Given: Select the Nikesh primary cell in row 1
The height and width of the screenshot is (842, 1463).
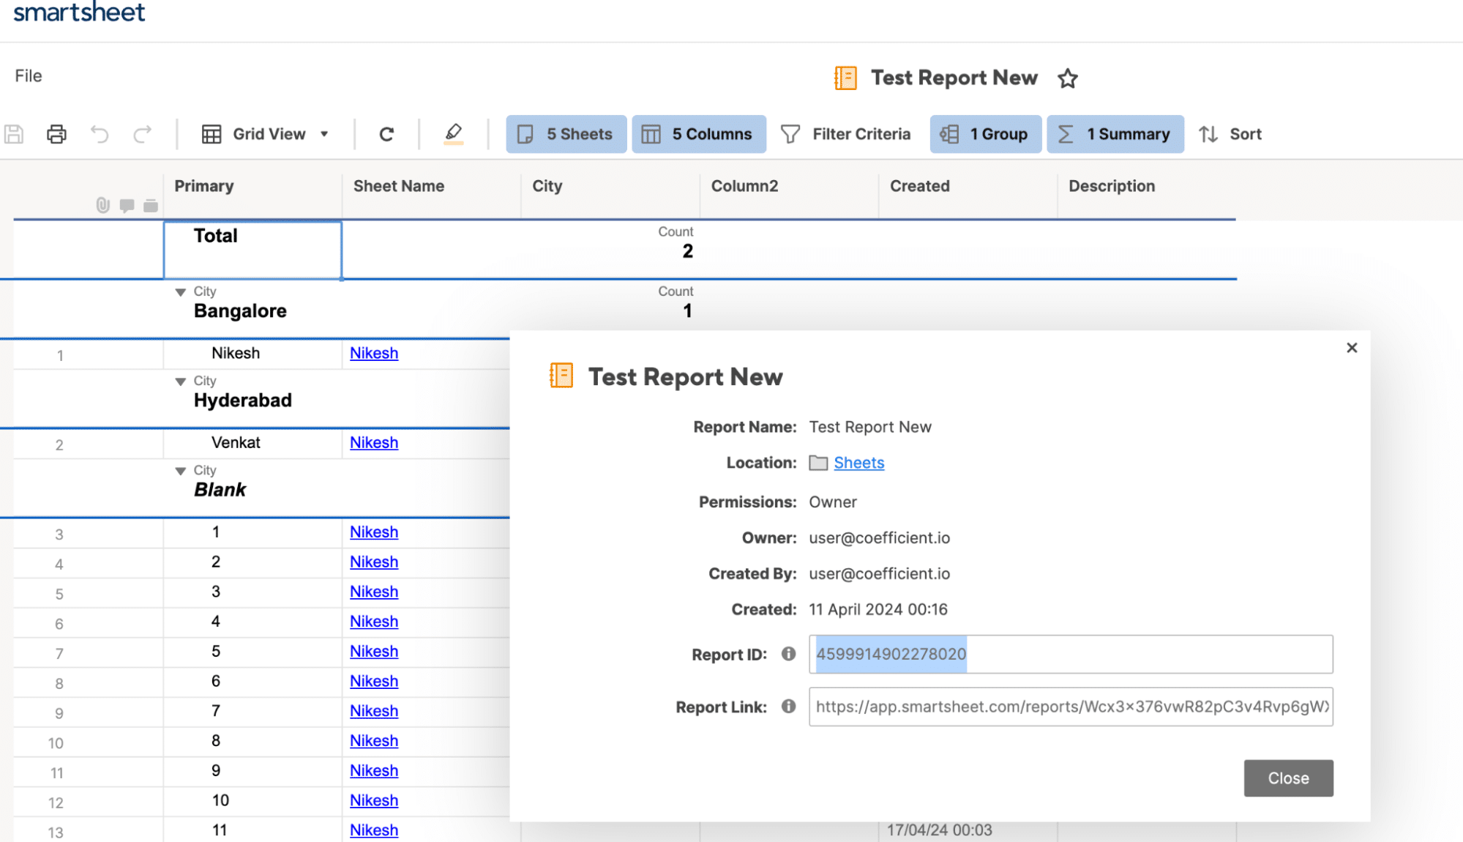Looking at the screenshot, I should [x=252, y=353].
